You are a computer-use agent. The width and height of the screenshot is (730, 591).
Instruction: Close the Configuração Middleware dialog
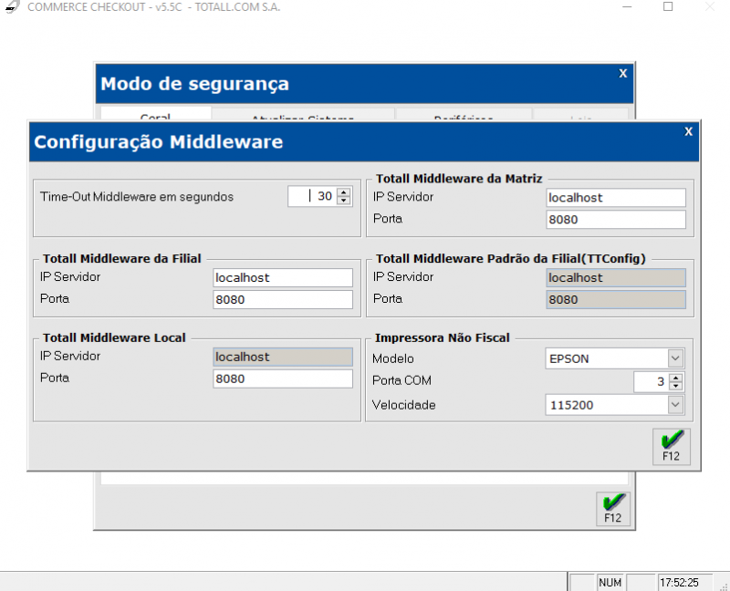pyautogui.click(x=688, y=131)
